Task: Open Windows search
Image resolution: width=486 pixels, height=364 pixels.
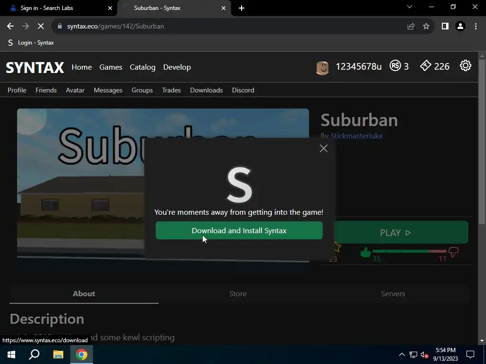Action: pos(34,355)
